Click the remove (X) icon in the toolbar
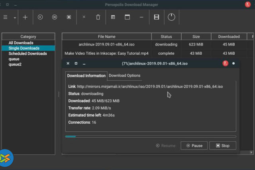 coord(84,17)
